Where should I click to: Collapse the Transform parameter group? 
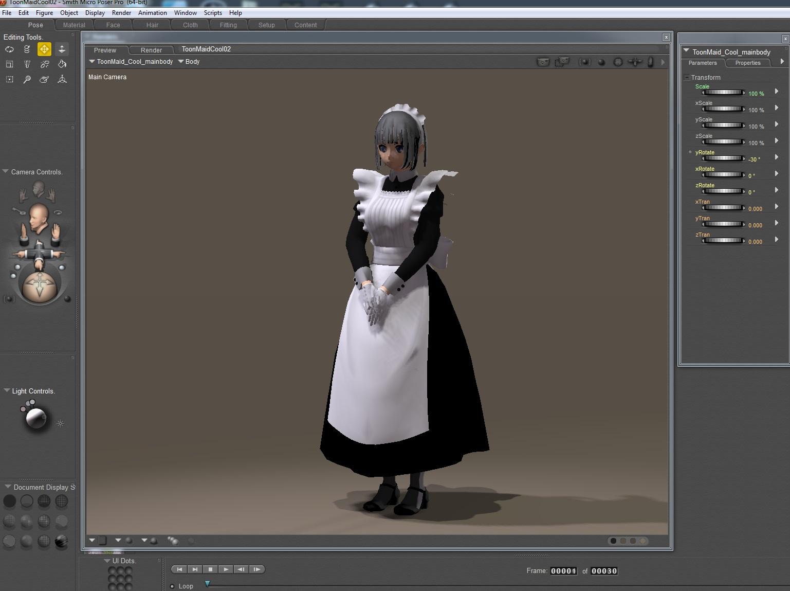tap(687, 77)
